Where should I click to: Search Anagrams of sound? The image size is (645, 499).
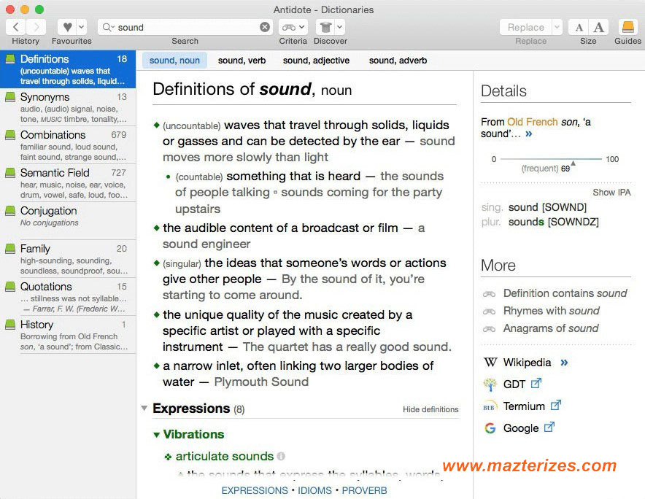(551, 328)
